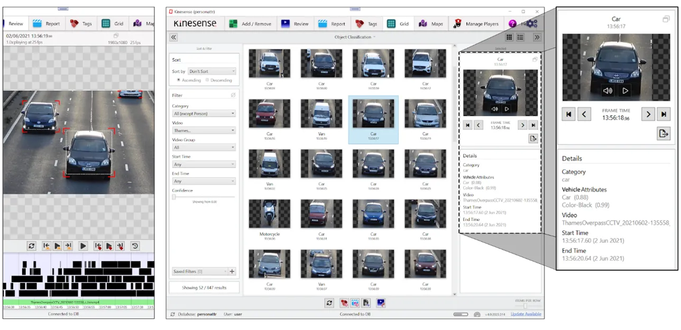Open the End Time dropdown
Image resolution: width=681 pixels, height=330 pixels.
(204, 181)
